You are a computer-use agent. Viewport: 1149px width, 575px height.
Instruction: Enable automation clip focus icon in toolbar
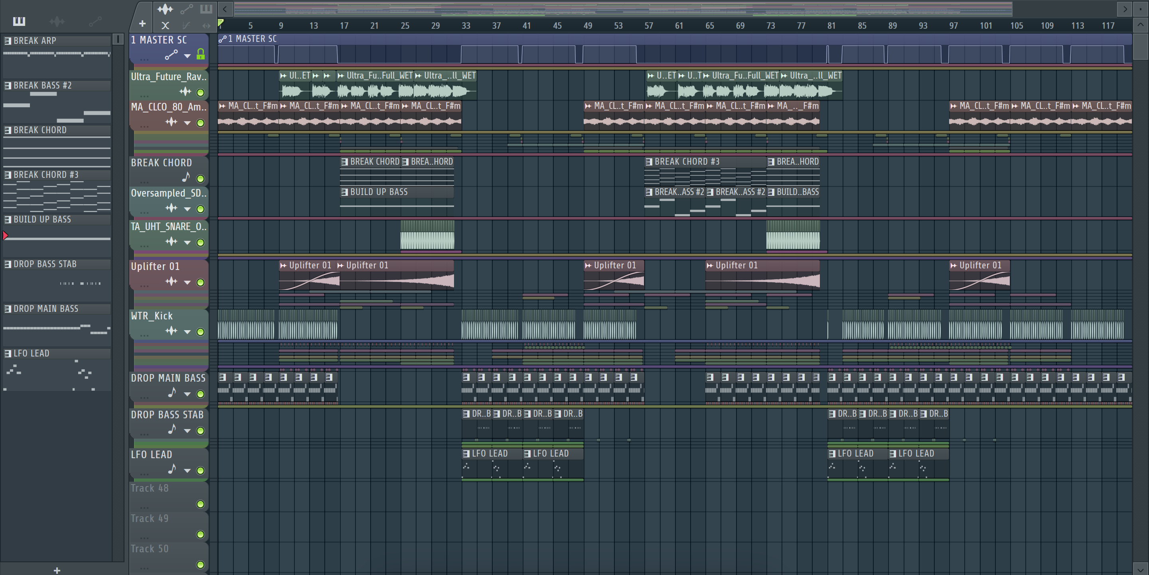pyautogui.click(x=186, y=9)
